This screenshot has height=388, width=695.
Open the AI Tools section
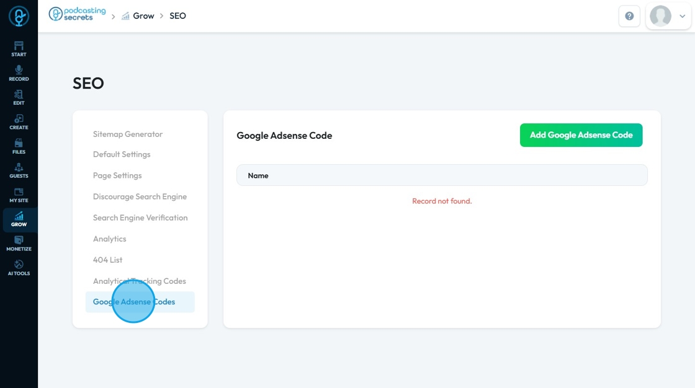tap(19, 268)
